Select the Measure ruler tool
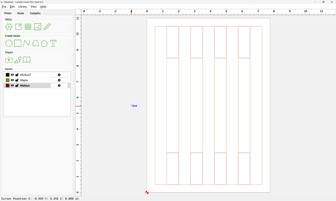Viewport: 336px width, 201px height. click(x=47, y=27)
